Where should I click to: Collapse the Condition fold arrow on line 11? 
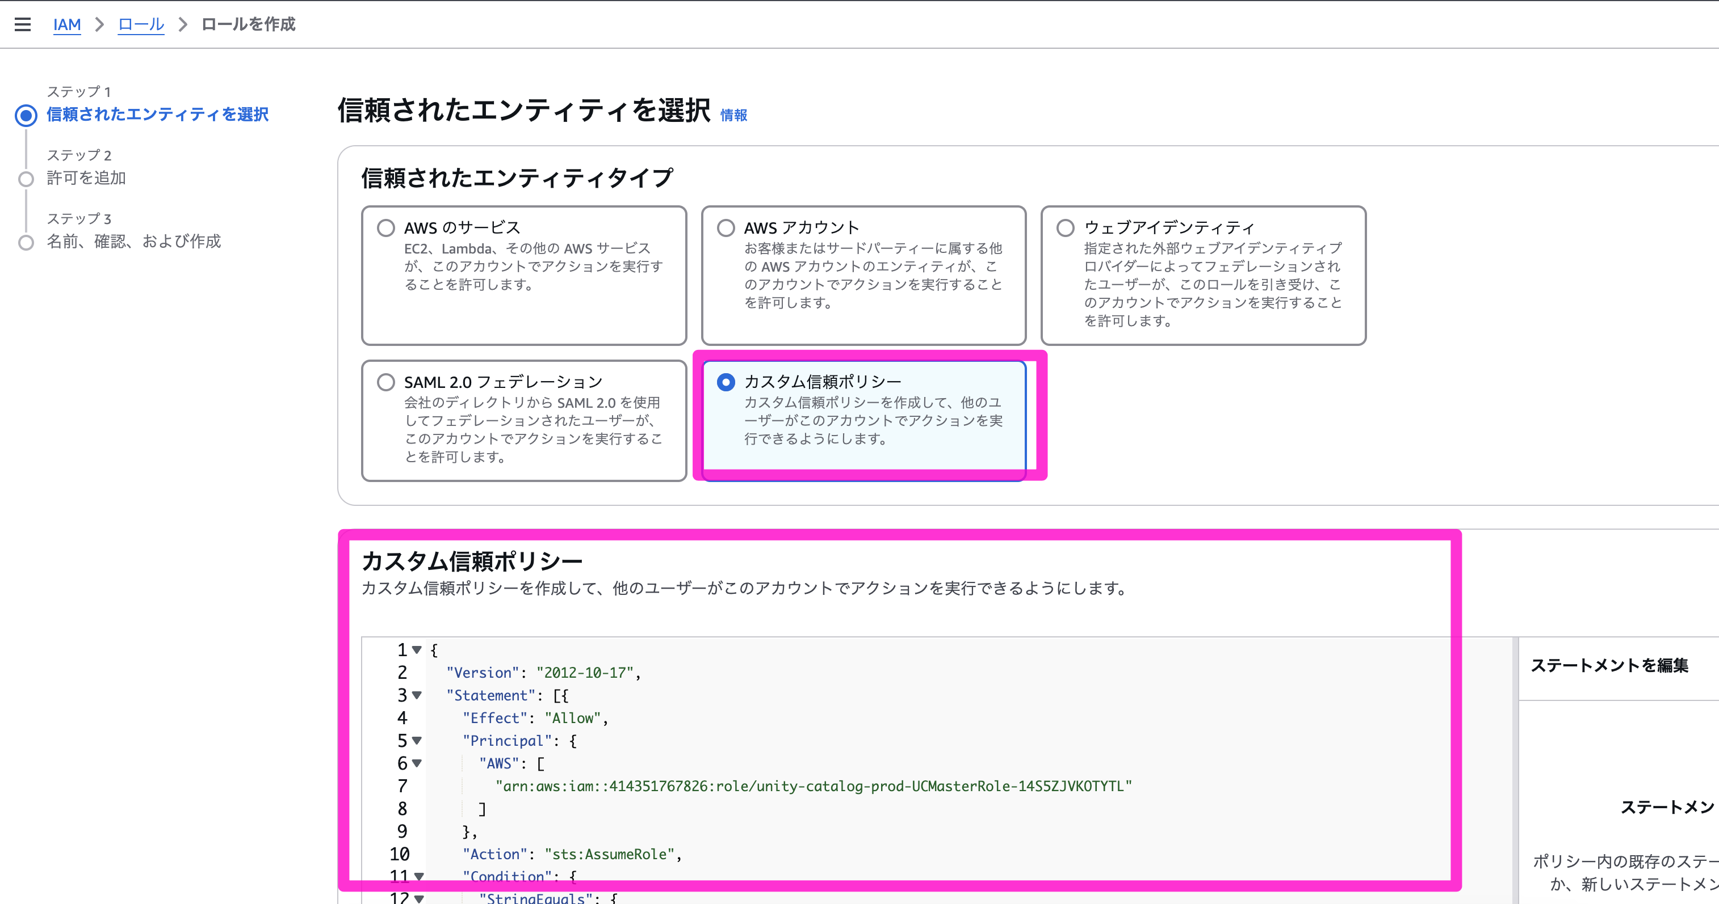pyautogui.click(x=418, y=877)
